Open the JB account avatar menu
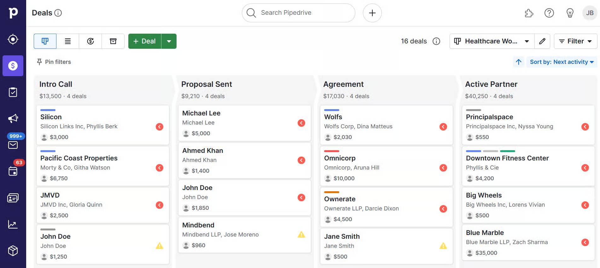600x268 pixels. coord(590,13)
